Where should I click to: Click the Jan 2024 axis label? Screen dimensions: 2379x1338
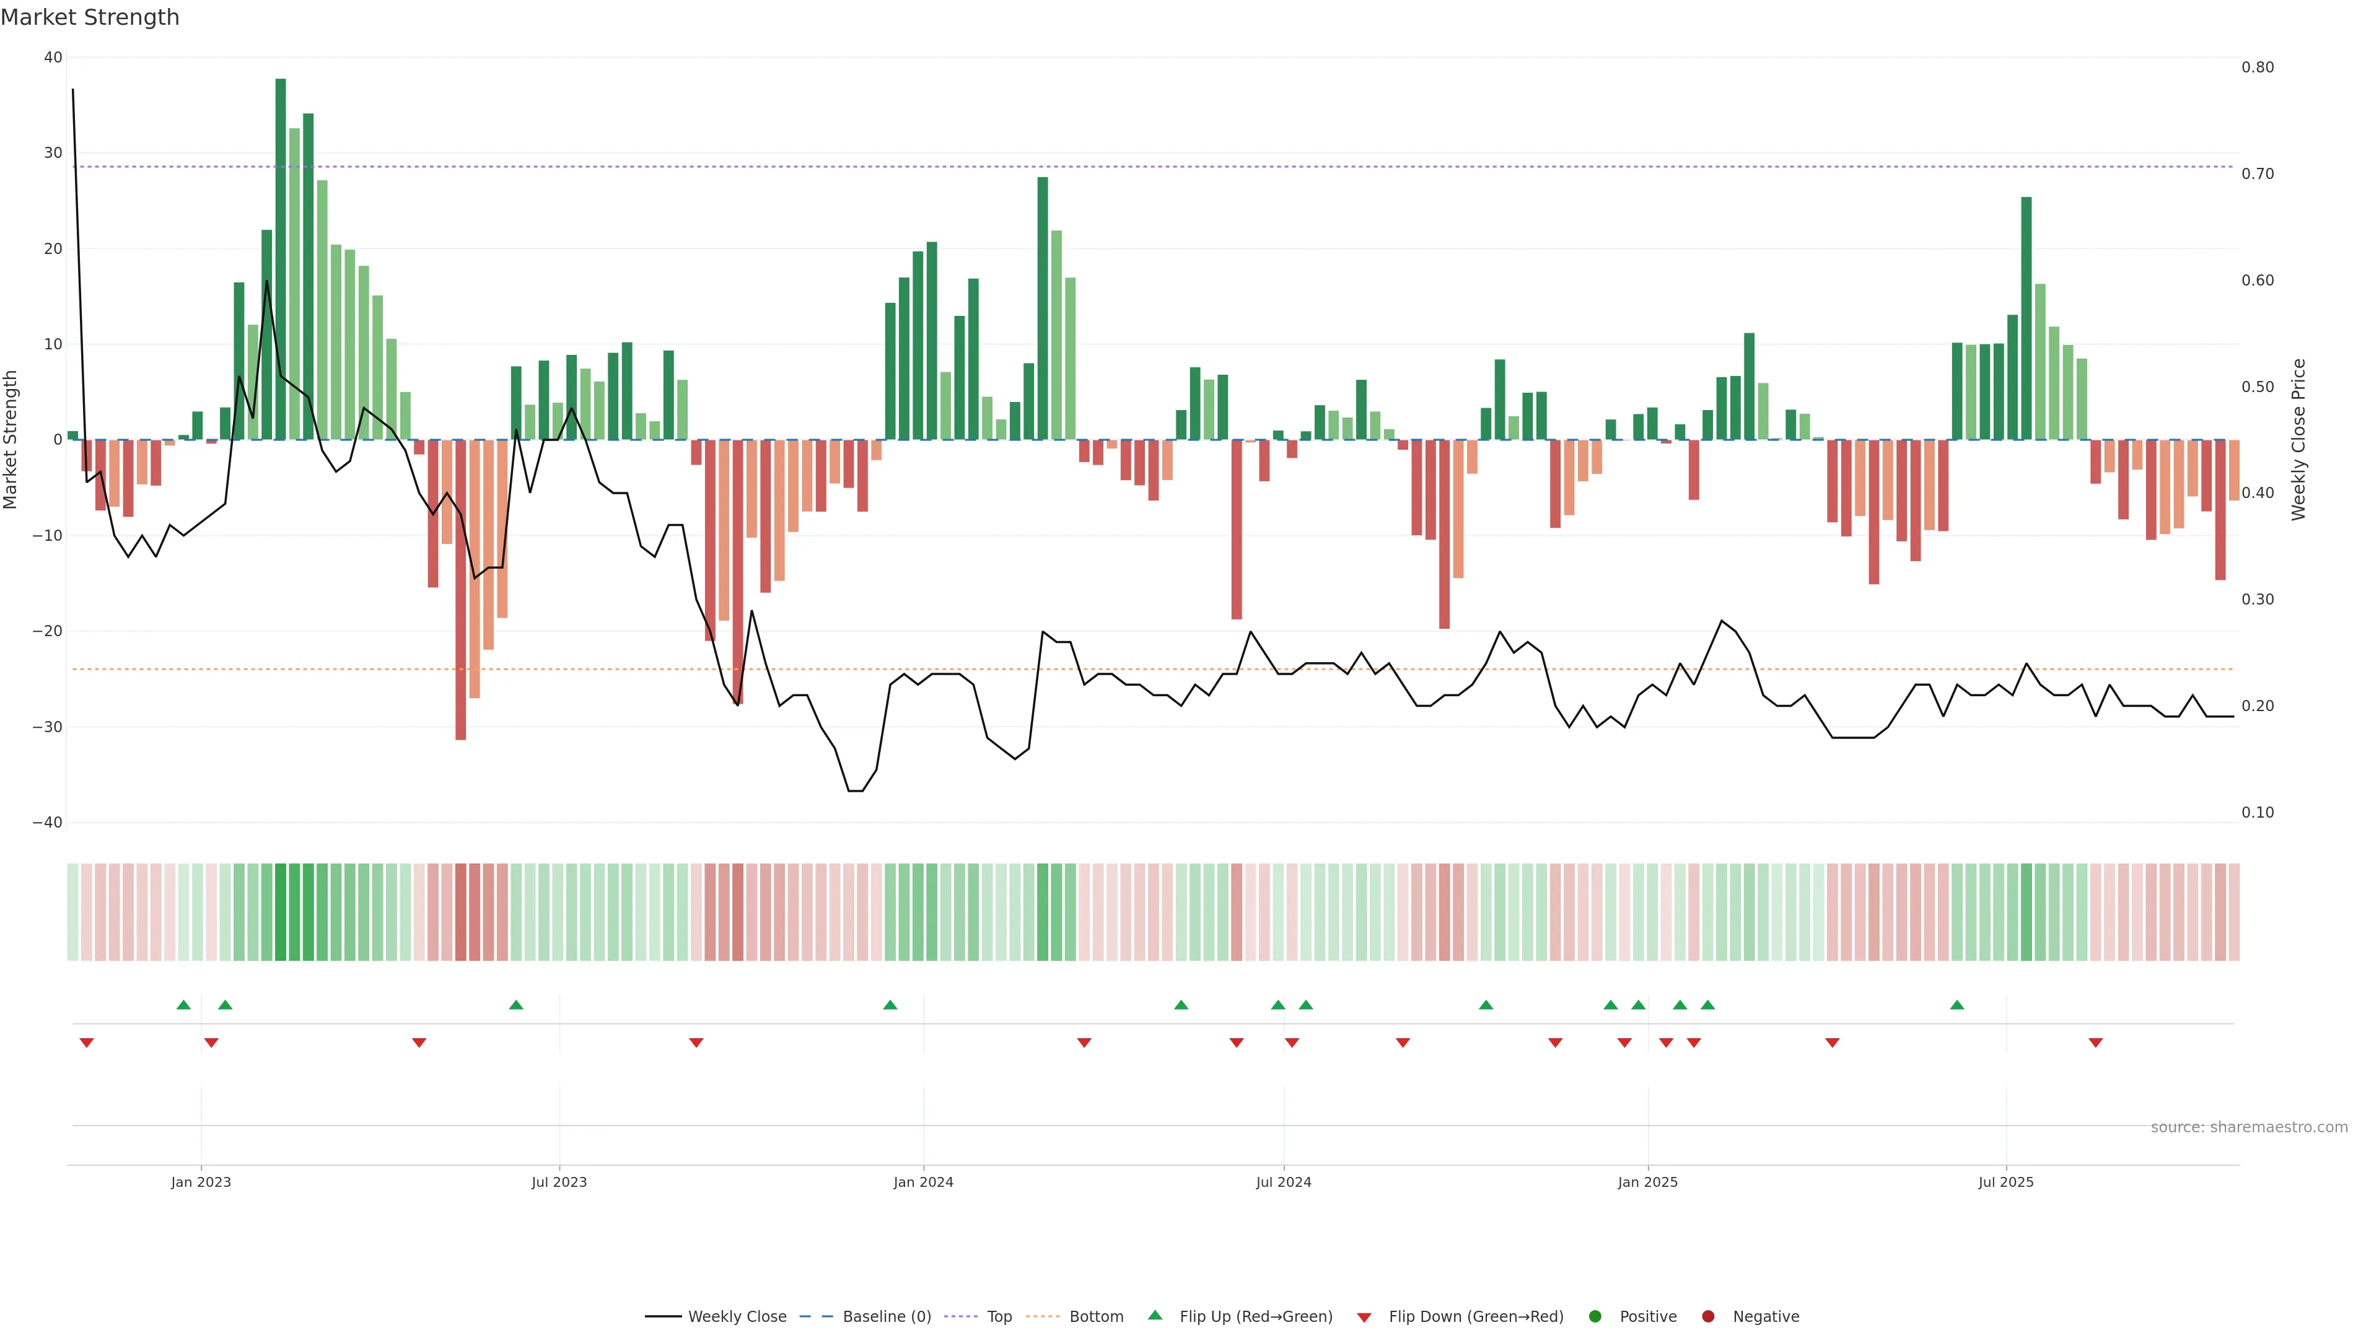tap(922, 1182)
